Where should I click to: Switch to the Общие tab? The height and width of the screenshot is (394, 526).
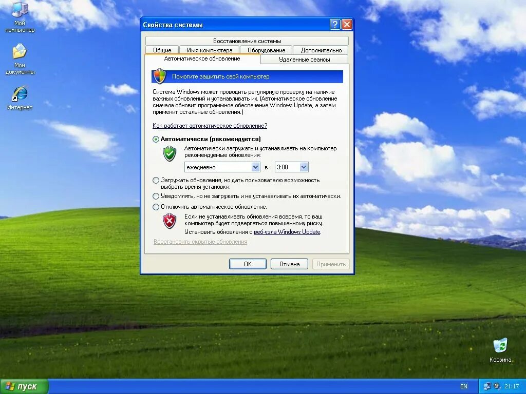(x=162, y=50)
